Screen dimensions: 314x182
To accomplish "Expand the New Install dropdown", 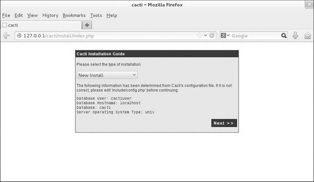I will click(x=107, y=75).
